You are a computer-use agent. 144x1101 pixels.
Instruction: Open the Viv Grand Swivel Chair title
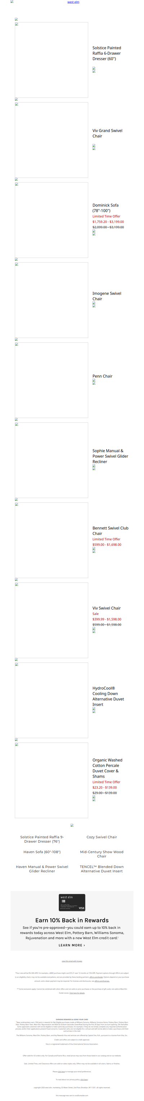click(108, 133)
